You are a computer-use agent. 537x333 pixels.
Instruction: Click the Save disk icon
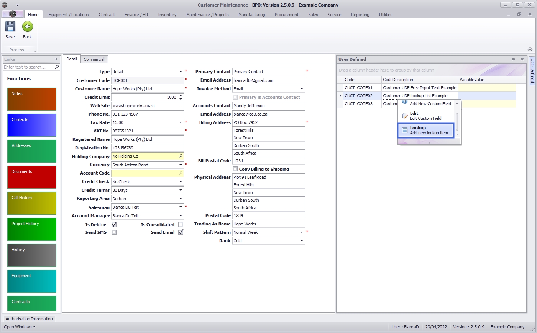pyautogui.click(x=10, y=27)
